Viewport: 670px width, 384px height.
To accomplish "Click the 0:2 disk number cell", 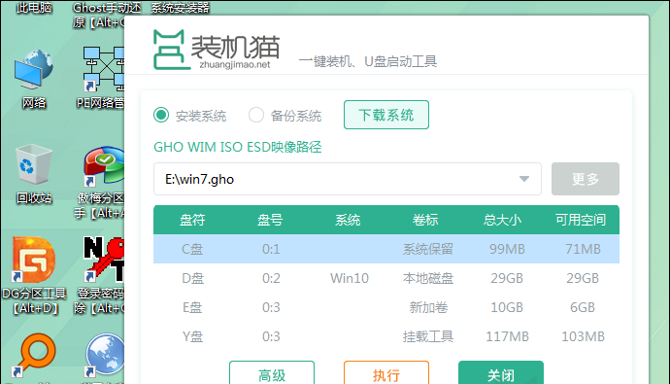I will pos(271,278).
